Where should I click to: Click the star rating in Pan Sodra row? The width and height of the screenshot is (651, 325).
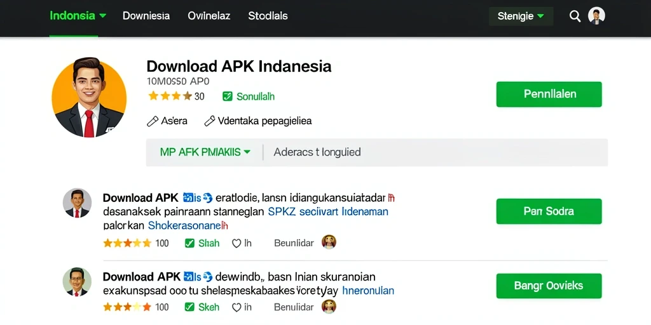click(x=127, y=243)
